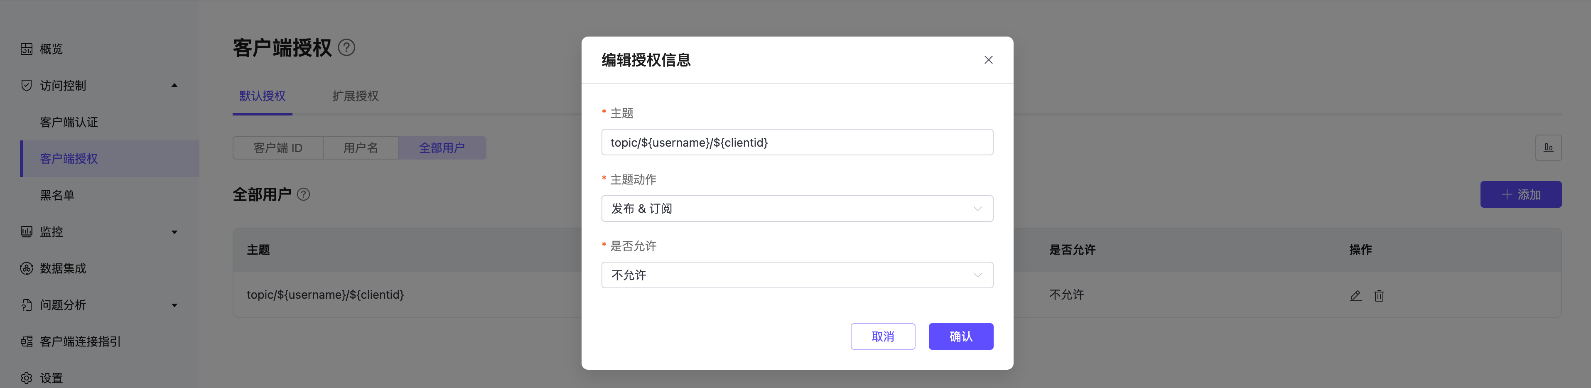1591x388 pixels.
Task: Click the help icon beside 客户端授权 title
Action: click(346, 48)
